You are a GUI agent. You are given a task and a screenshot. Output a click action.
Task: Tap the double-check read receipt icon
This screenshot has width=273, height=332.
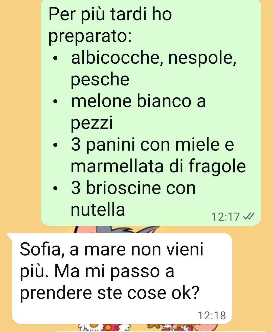248,216
